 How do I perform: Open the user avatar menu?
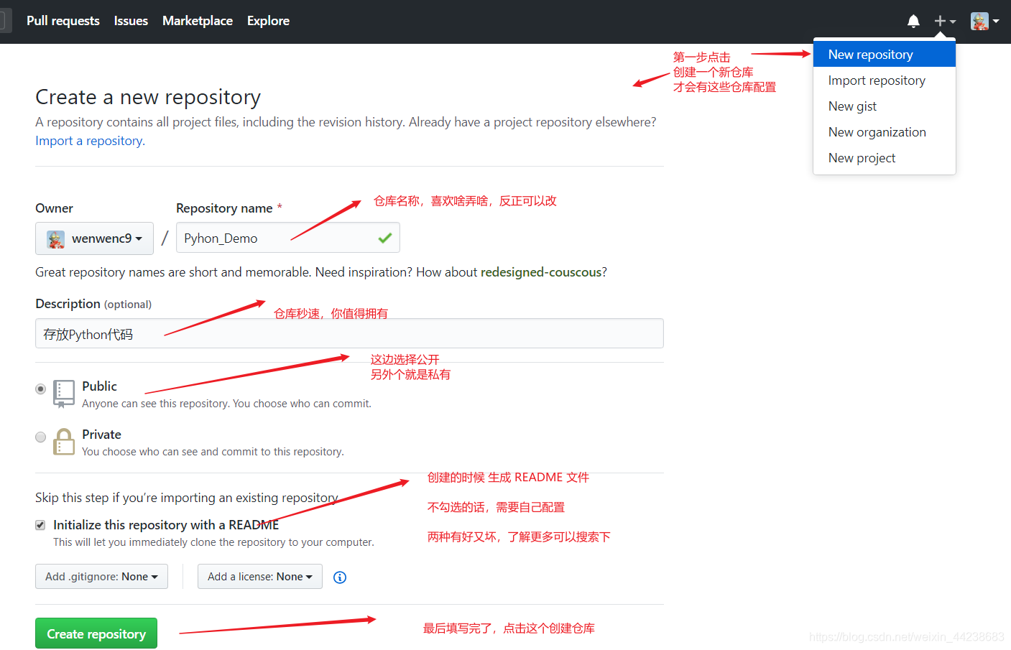(x=984, y=22)
